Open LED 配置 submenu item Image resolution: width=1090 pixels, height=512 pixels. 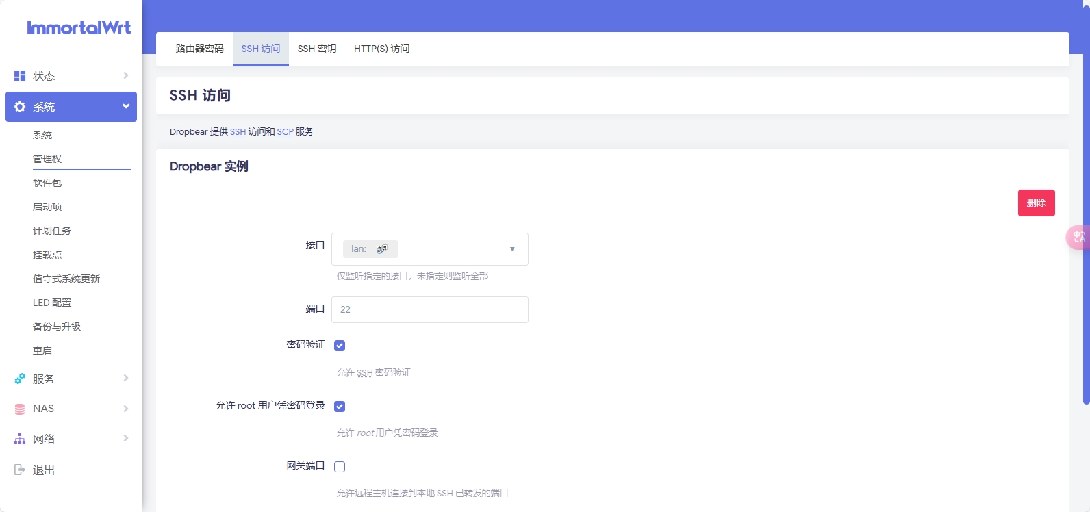(52, 303)
